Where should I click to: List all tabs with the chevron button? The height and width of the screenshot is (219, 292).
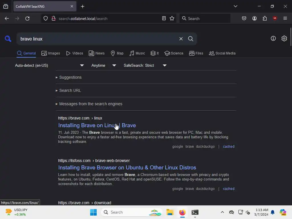[x=235, y=6]
